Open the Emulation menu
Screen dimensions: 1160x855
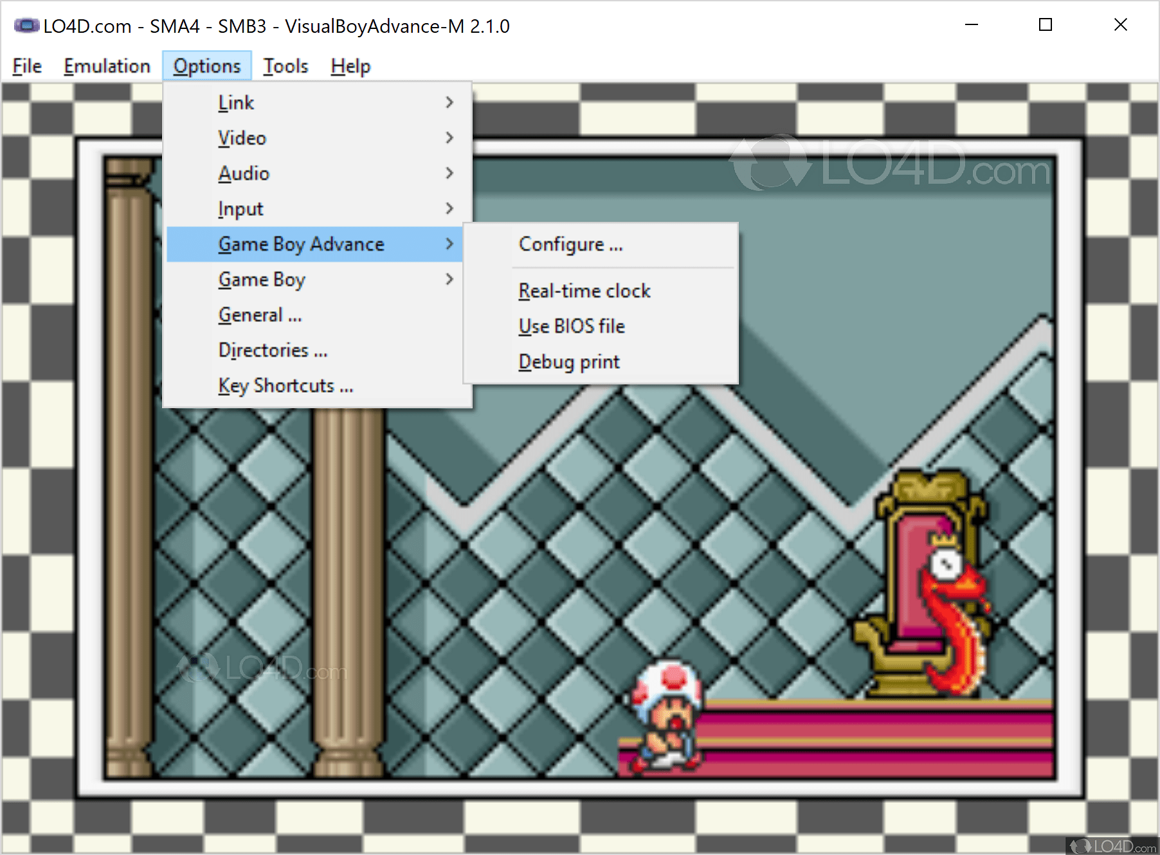pos(107,66)
